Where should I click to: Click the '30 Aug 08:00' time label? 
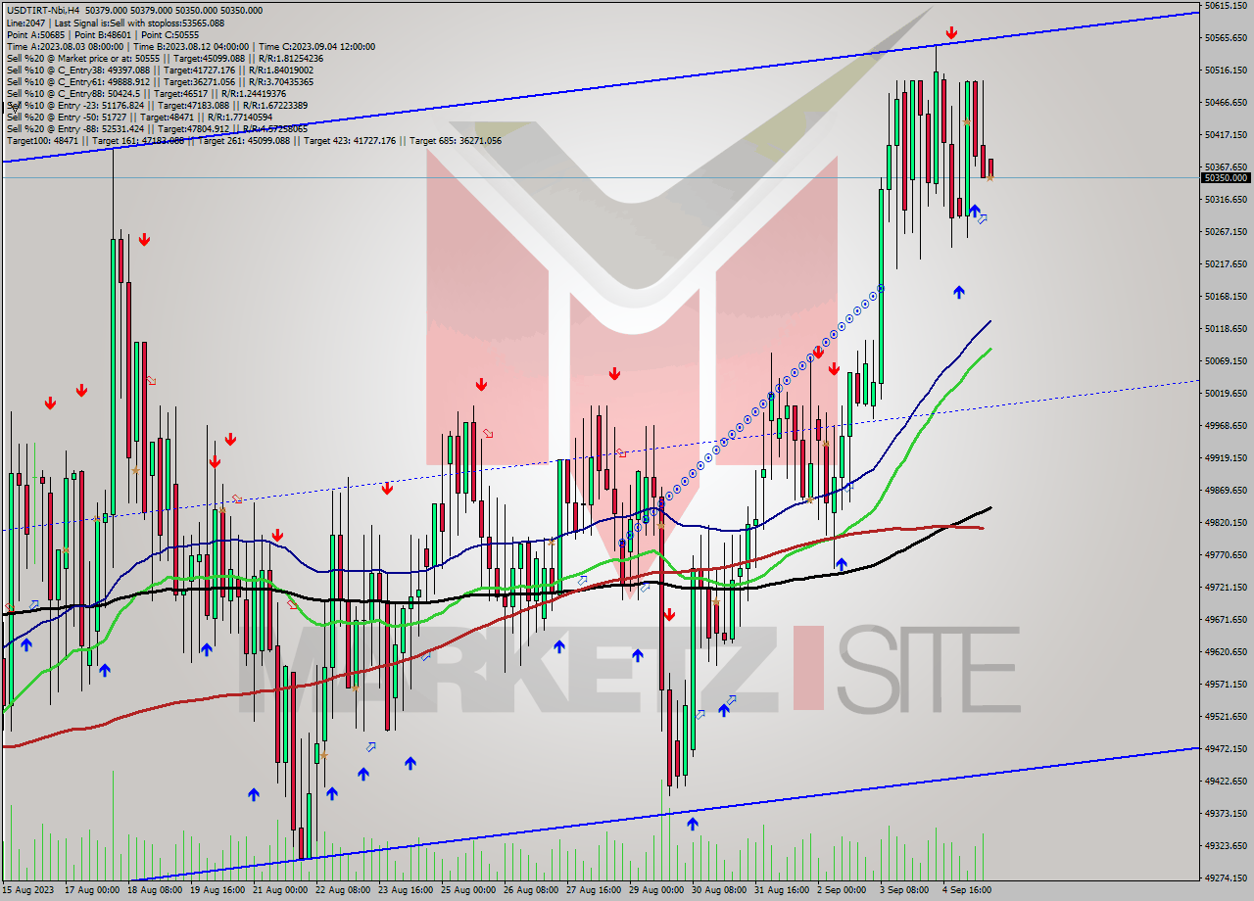[719, 891]
